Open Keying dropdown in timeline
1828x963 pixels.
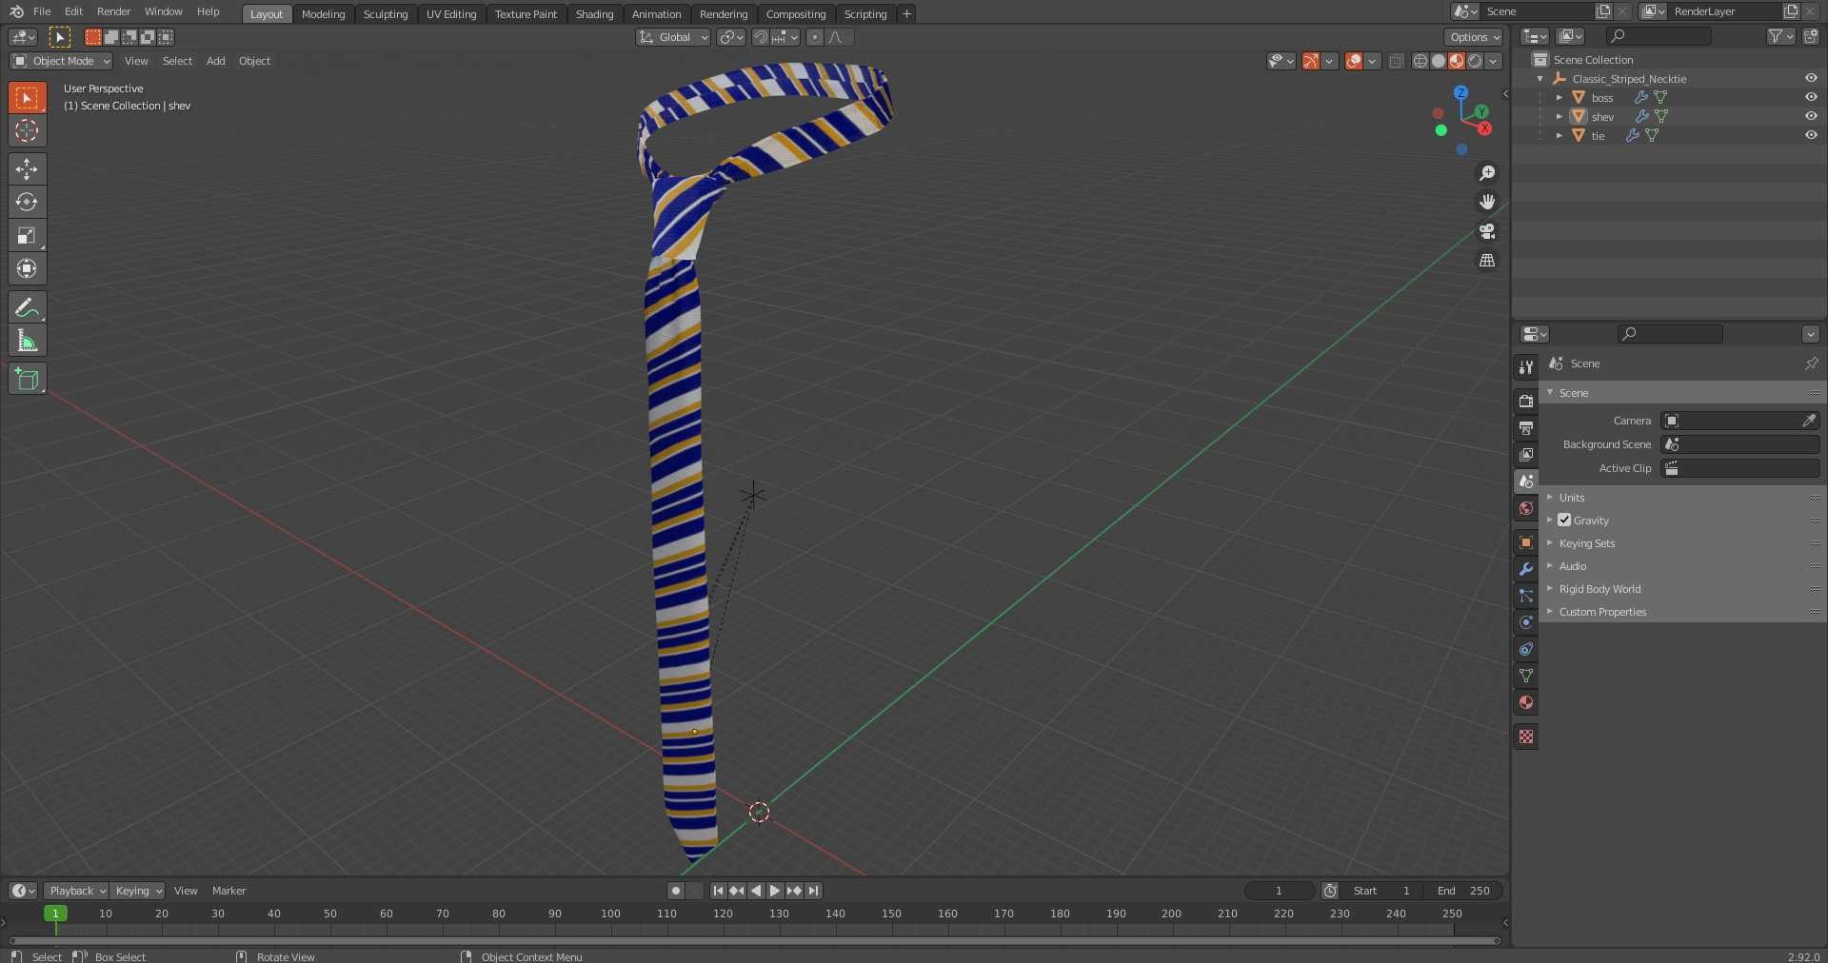click(x=138, y=891)
